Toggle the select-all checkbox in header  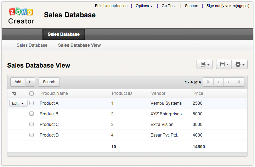(32, 93)
